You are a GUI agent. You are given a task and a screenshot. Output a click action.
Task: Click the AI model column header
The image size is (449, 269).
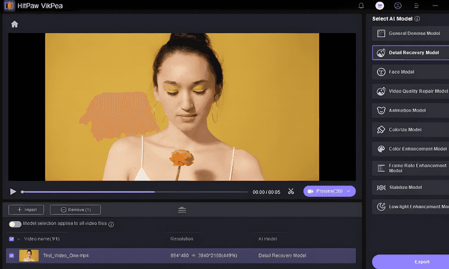pos(268,239)
